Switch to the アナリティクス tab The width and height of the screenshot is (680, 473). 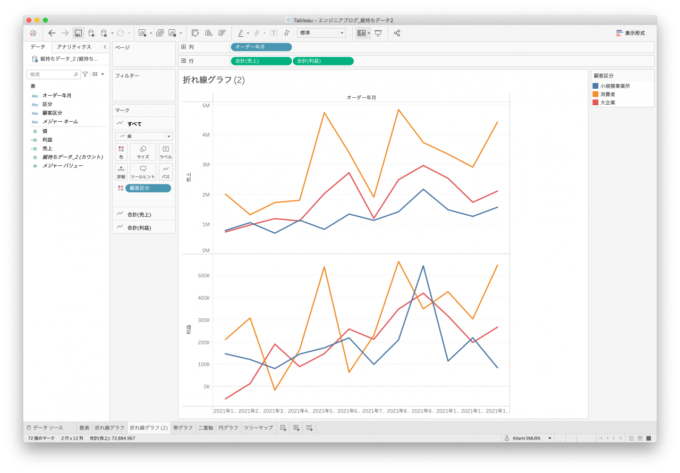point(74,47)
